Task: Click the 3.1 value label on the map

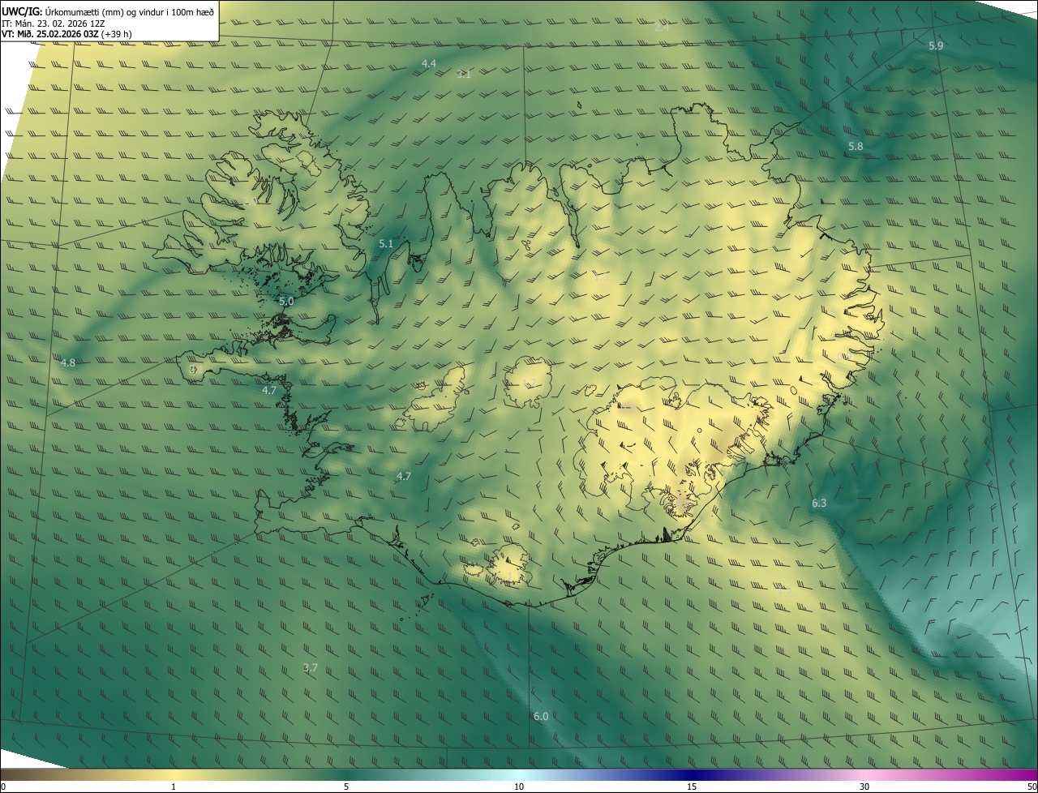Action: click(464, 74)
